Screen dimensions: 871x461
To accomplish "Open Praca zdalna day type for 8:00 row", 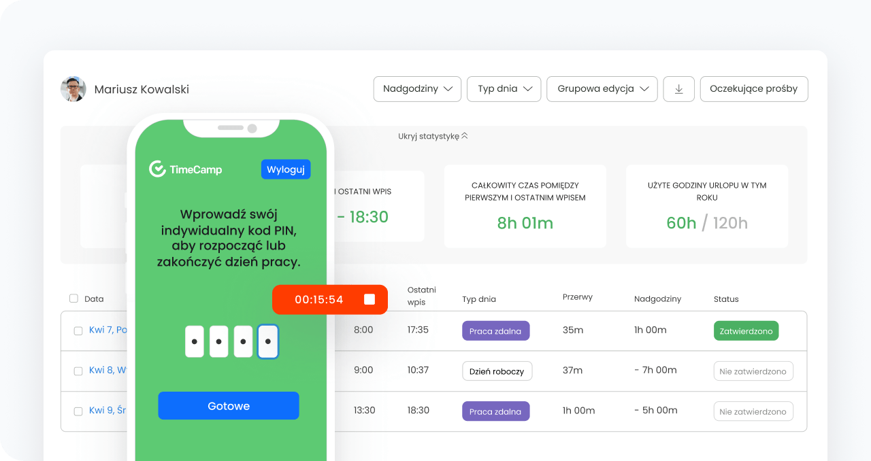I will 495,331.
